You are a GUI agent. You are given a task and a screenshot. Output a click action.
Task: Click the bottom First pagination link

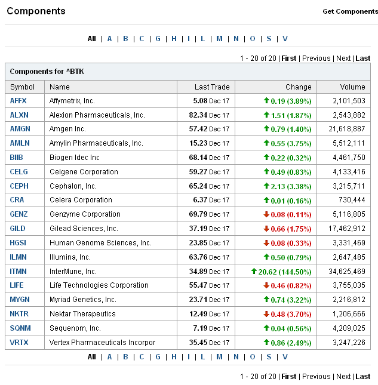289,377
